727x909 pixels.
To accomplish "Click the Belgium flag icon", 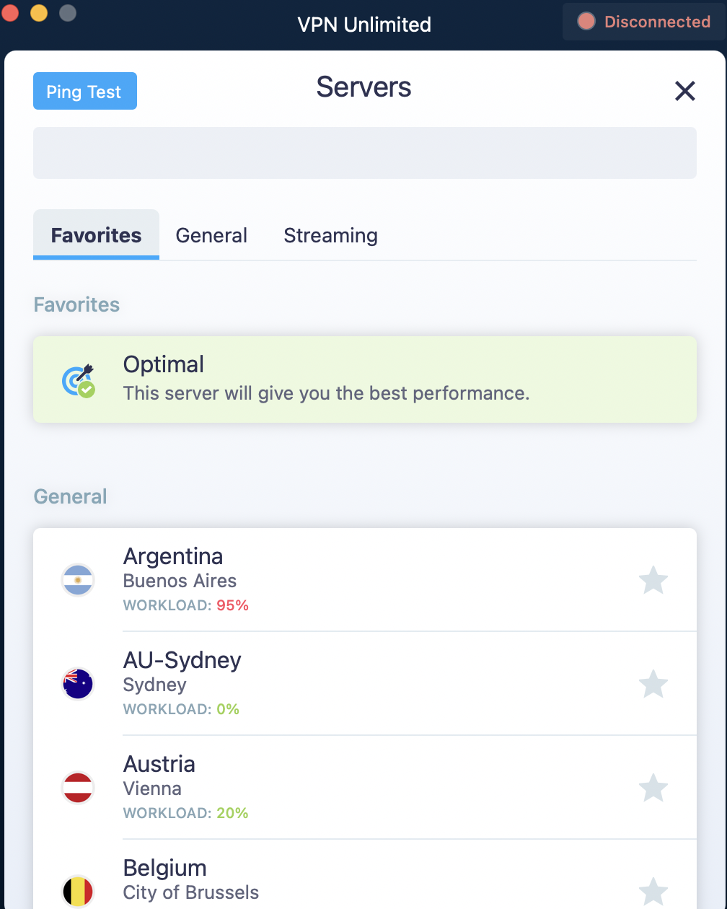I will pos(78,892).
